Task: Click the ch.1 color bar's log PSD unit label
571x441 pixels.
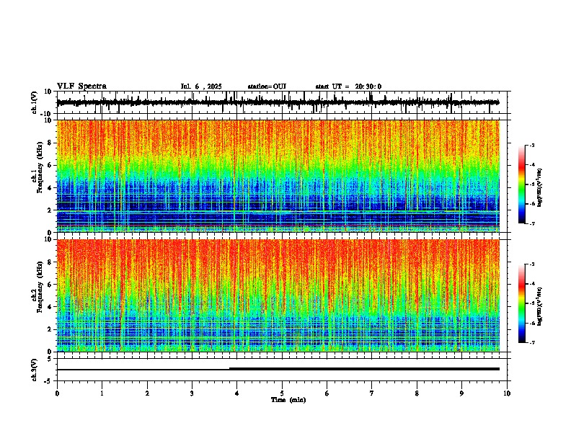Action: [540, 188]
